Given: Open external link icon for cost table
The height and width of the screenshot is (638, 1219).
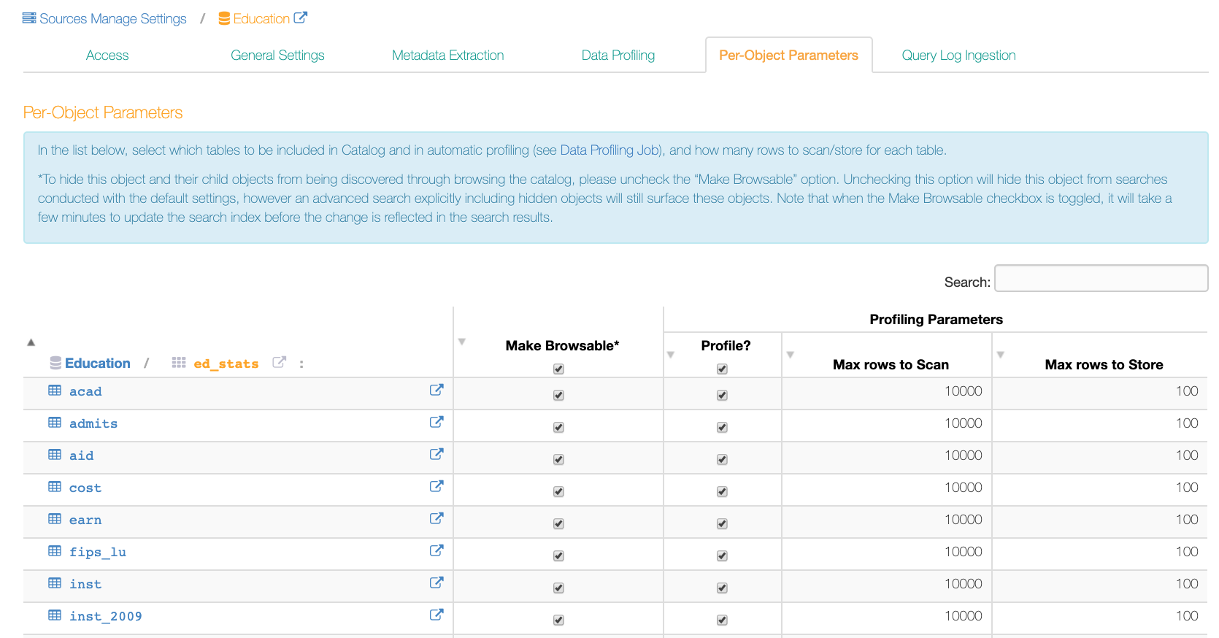Looking at the screenshot, I should pyautogui.click(x=437, y=486).
